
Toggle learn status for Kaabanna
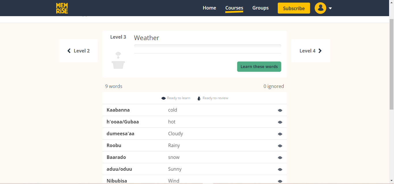point(280,110)
